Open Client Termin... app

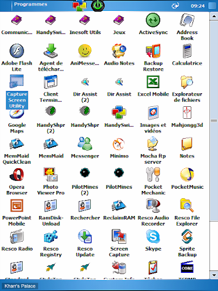tap(51, 82)
